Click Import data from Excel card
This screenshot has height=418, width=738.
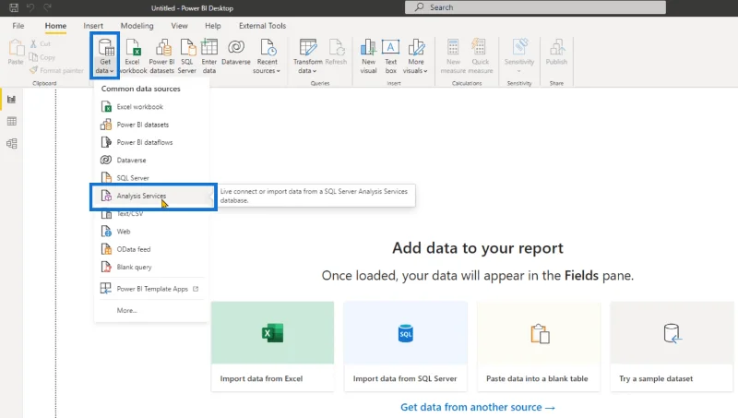click(x=272, y=346)
